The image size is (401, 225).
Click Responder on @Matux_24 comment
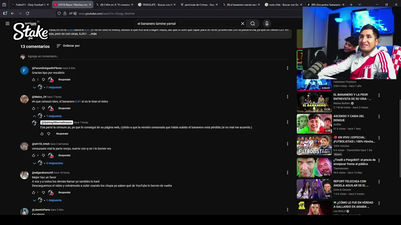64,108
